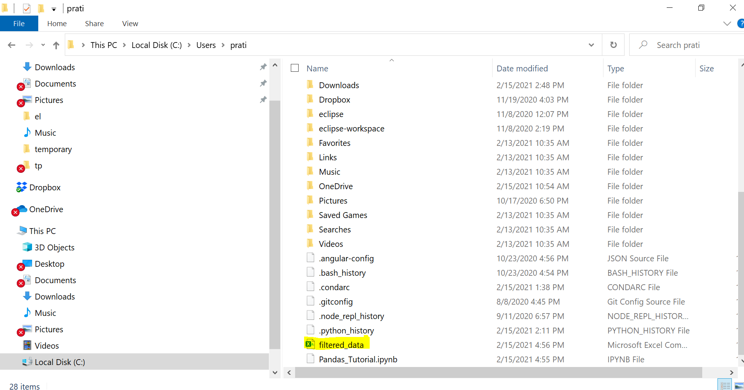The width and height of the screenshot is (744, 390).
Task: Select the eclipse-workspace folder icon
Action: click(310, 128)
